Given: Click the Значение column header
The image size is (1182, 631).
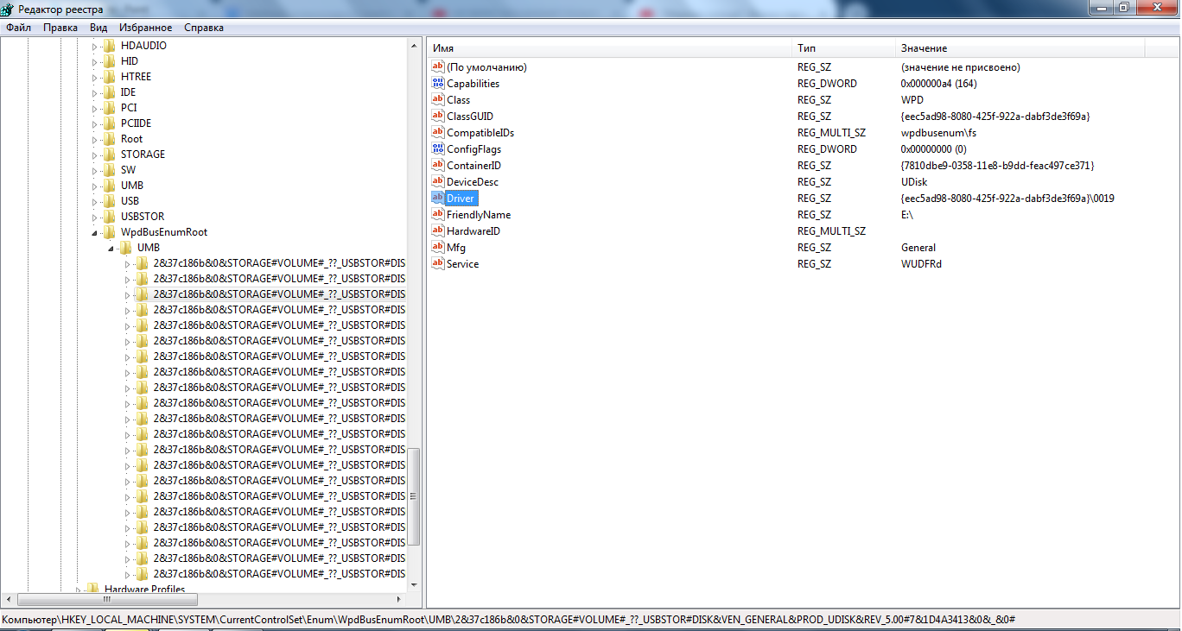Looking at the screenshot, I should tap(1020, 48).
